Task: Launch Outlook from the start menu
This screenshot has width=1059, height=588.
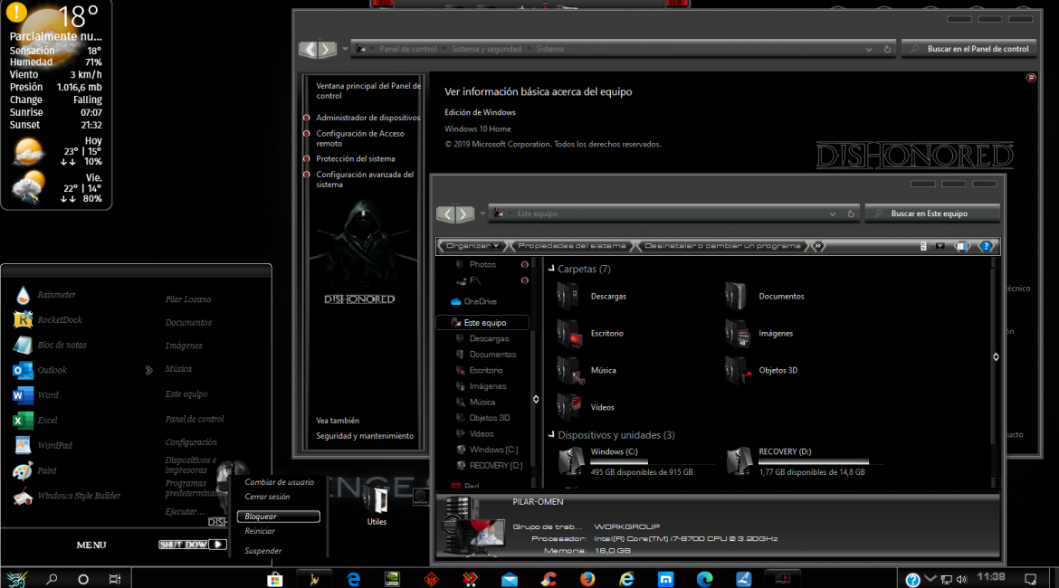Action: [x=39, y=370]
